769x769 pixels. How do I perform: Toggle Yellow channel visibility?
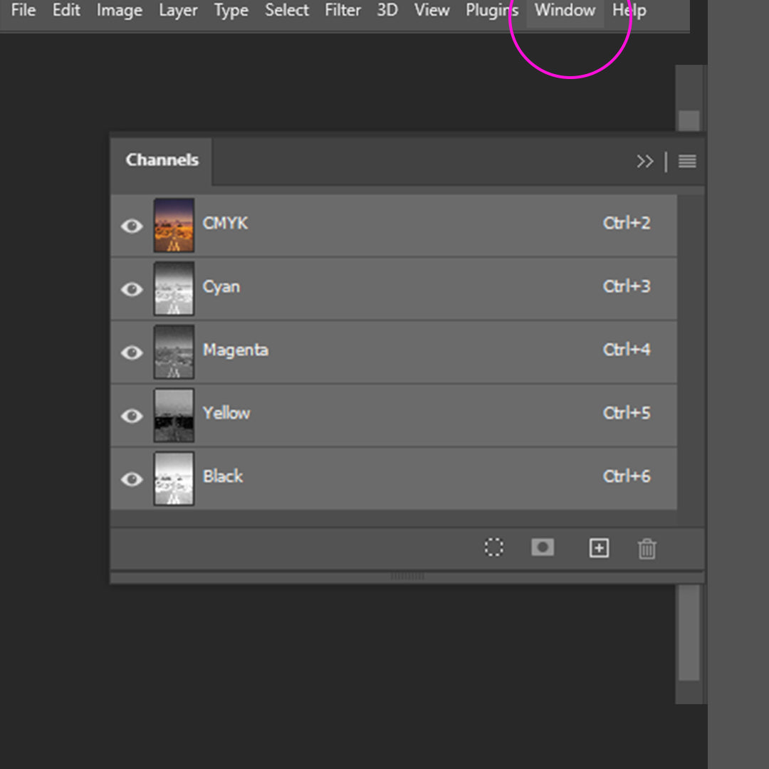pyautogui.click(x=132, y=416)
